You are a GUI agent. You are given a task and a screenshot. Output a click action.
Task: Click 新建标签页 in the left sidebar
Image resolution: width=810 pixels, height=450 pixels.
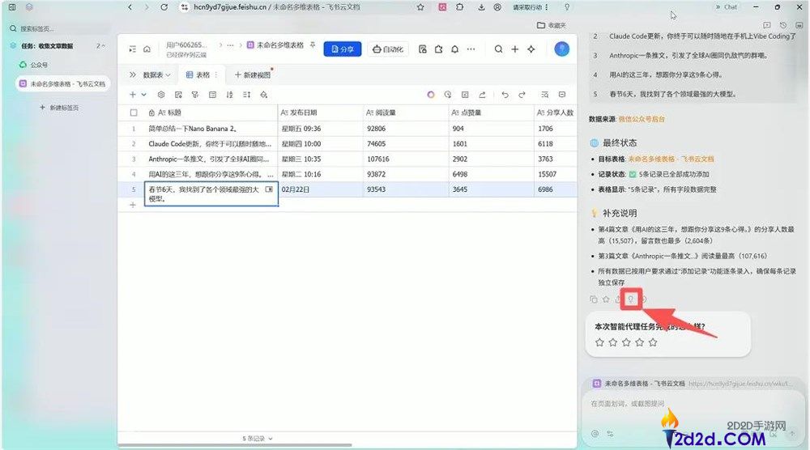[59, 108]
